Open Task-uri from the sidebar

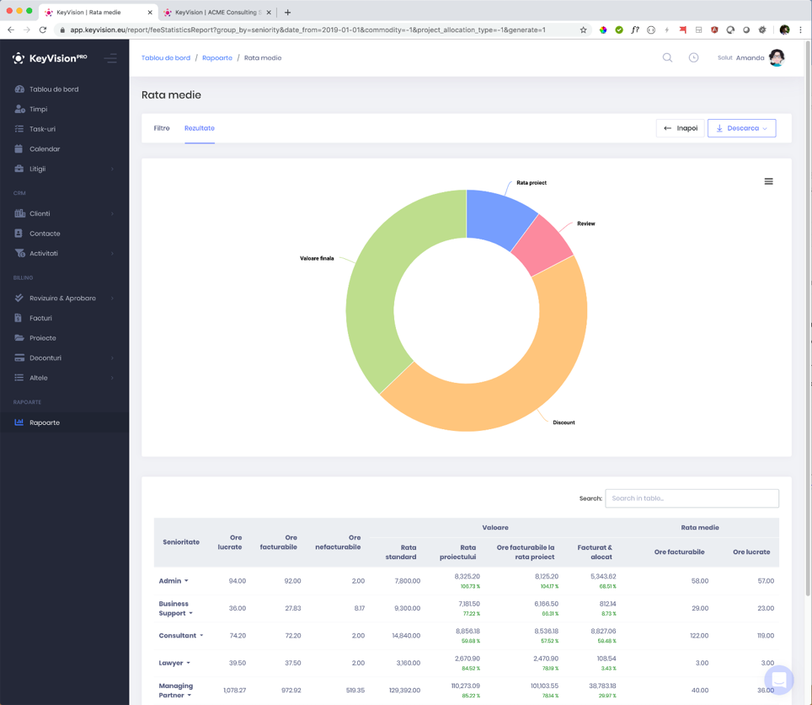point(42,129)
